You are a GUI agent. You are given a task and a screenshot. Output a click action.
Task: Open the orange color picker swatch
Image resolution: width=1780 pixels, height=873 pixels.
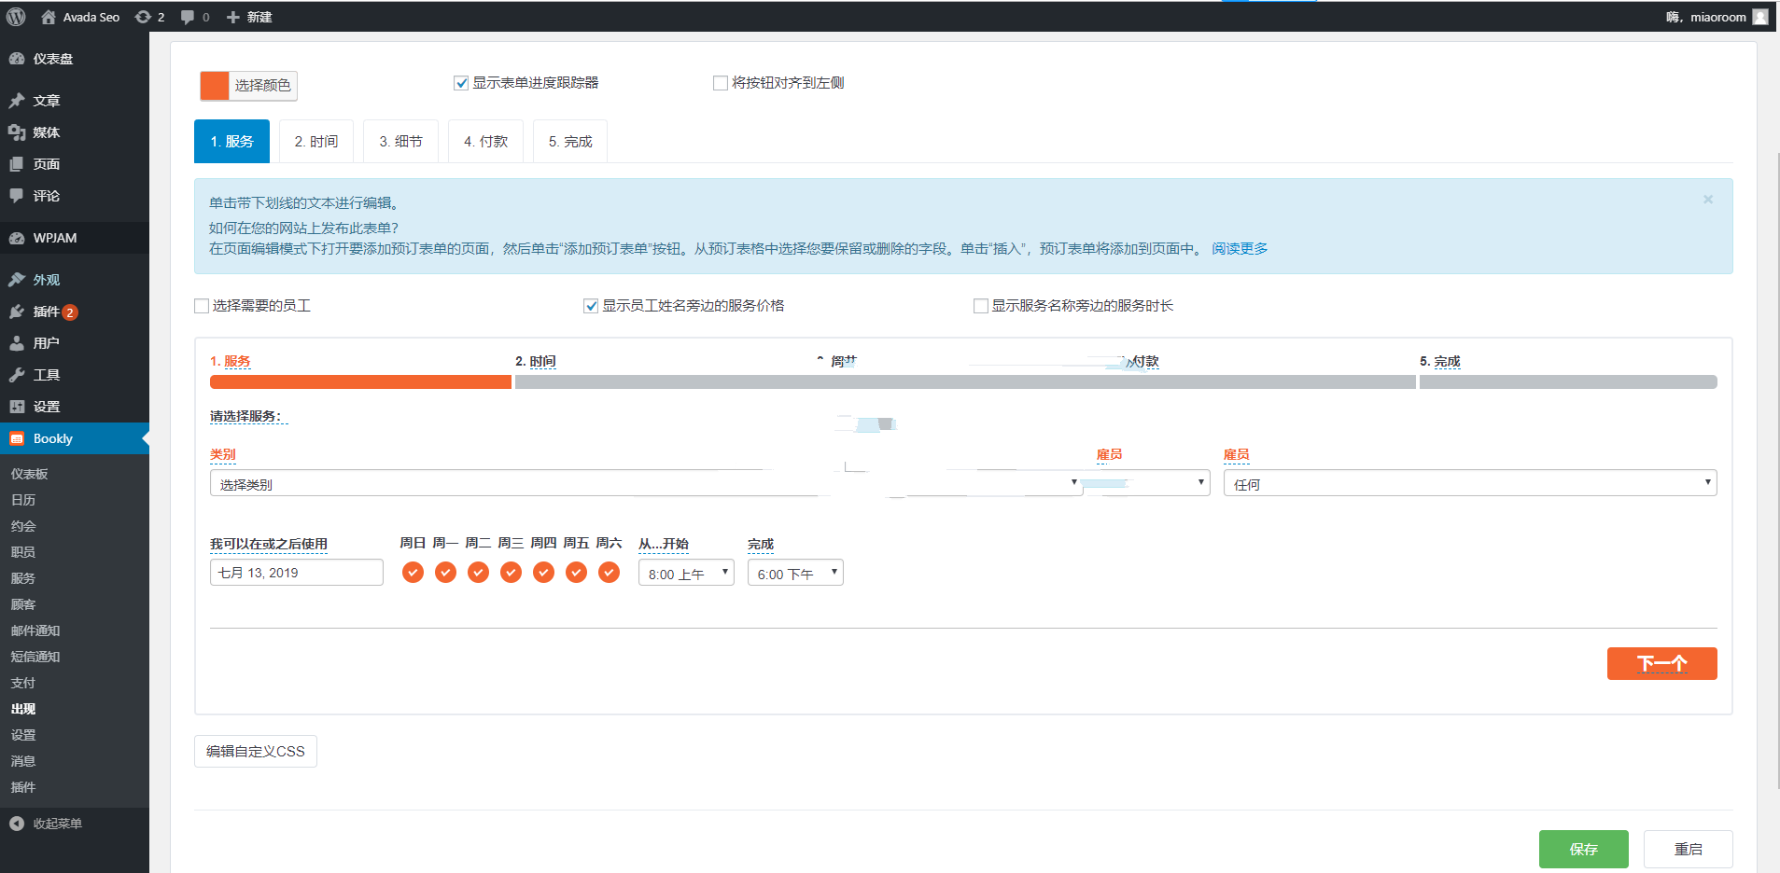point(215,86)
